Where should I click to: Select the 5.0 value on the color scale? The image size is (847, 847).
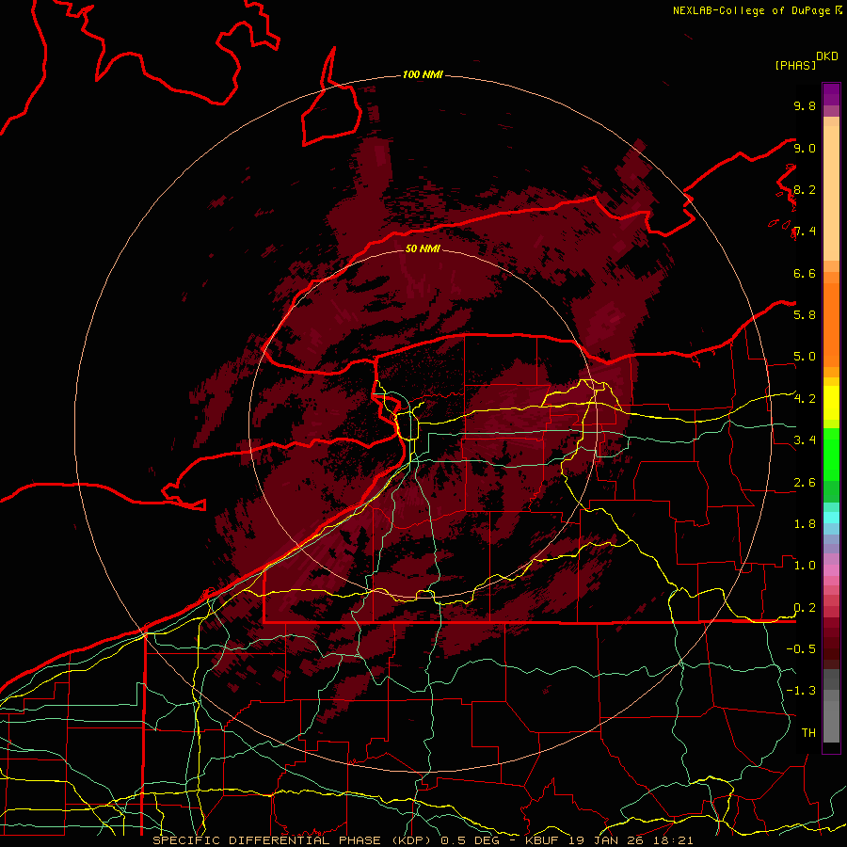tap(805, 357)
